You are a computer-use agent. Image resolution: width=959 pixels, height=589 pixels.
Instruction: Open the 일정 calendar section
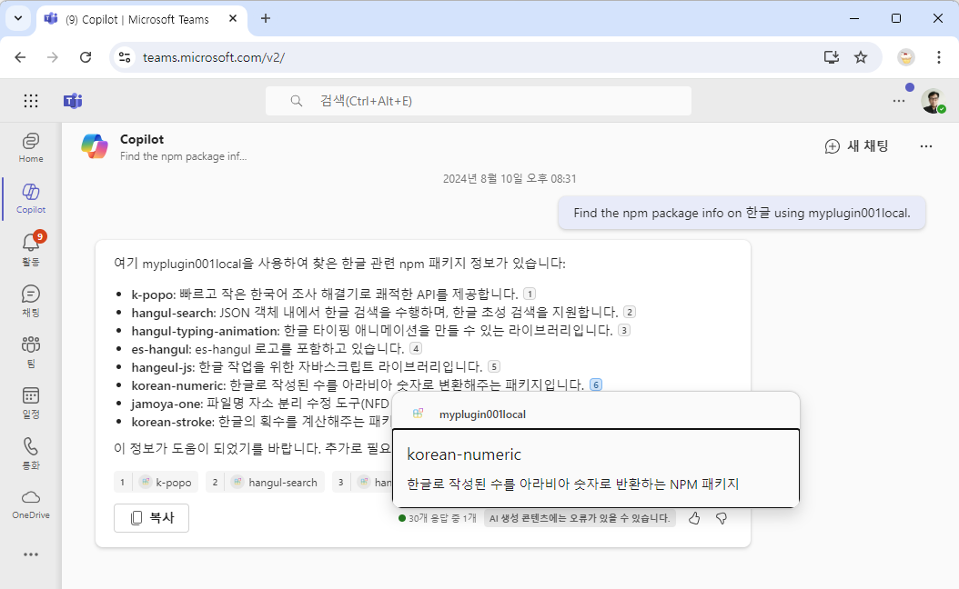(x=31, y=402)
